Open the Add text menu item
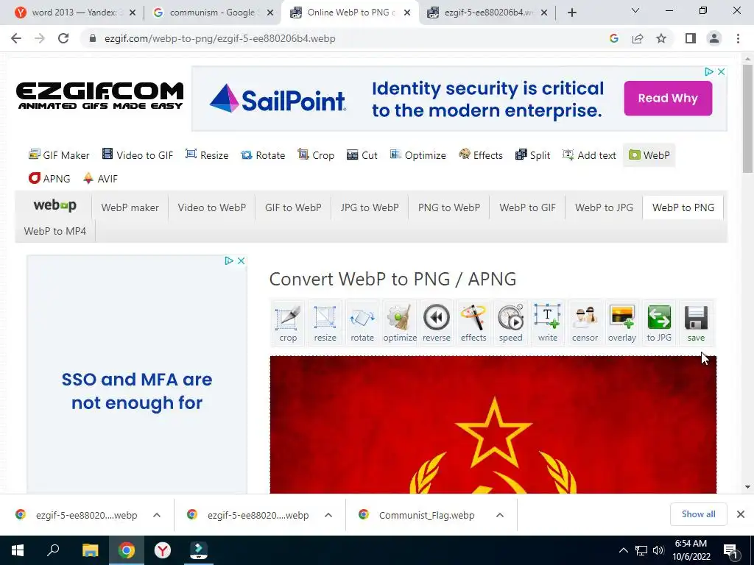The height and width of the screenshot is (565, 754). [x=589, y=155]
